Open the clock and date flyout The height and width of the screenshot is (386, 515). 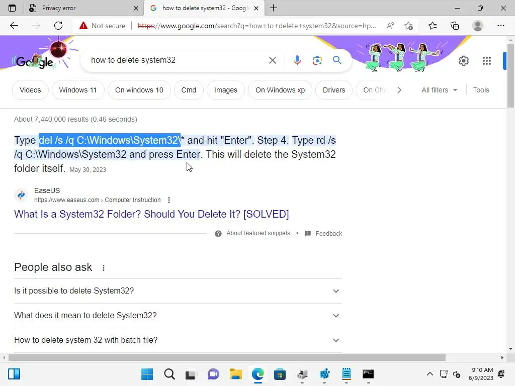[x=481, y=374]
